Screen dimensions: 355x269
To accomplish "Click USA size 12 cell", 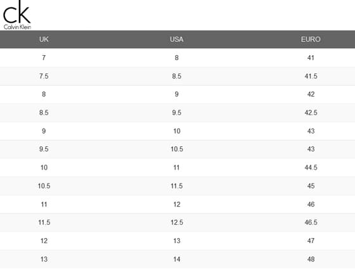I will point(177,204).
